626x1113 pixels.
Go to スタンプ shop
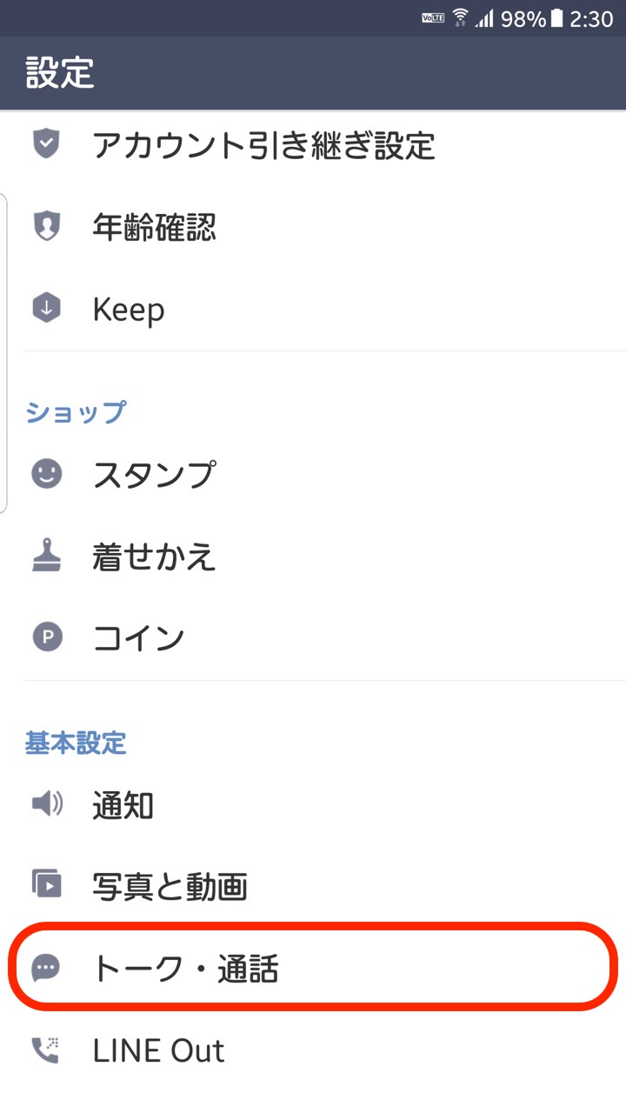click(x=154, y=475)
